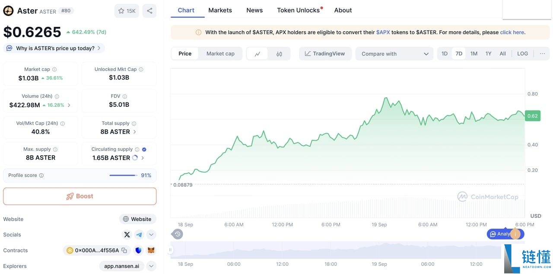The image size is (553, 274).
Task: Open the About tab
Action: (343, 10)
